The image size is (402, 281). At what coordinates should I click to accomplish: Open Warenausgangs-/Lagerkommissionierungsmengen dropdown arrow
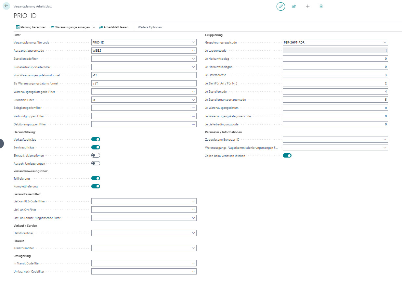385,147
